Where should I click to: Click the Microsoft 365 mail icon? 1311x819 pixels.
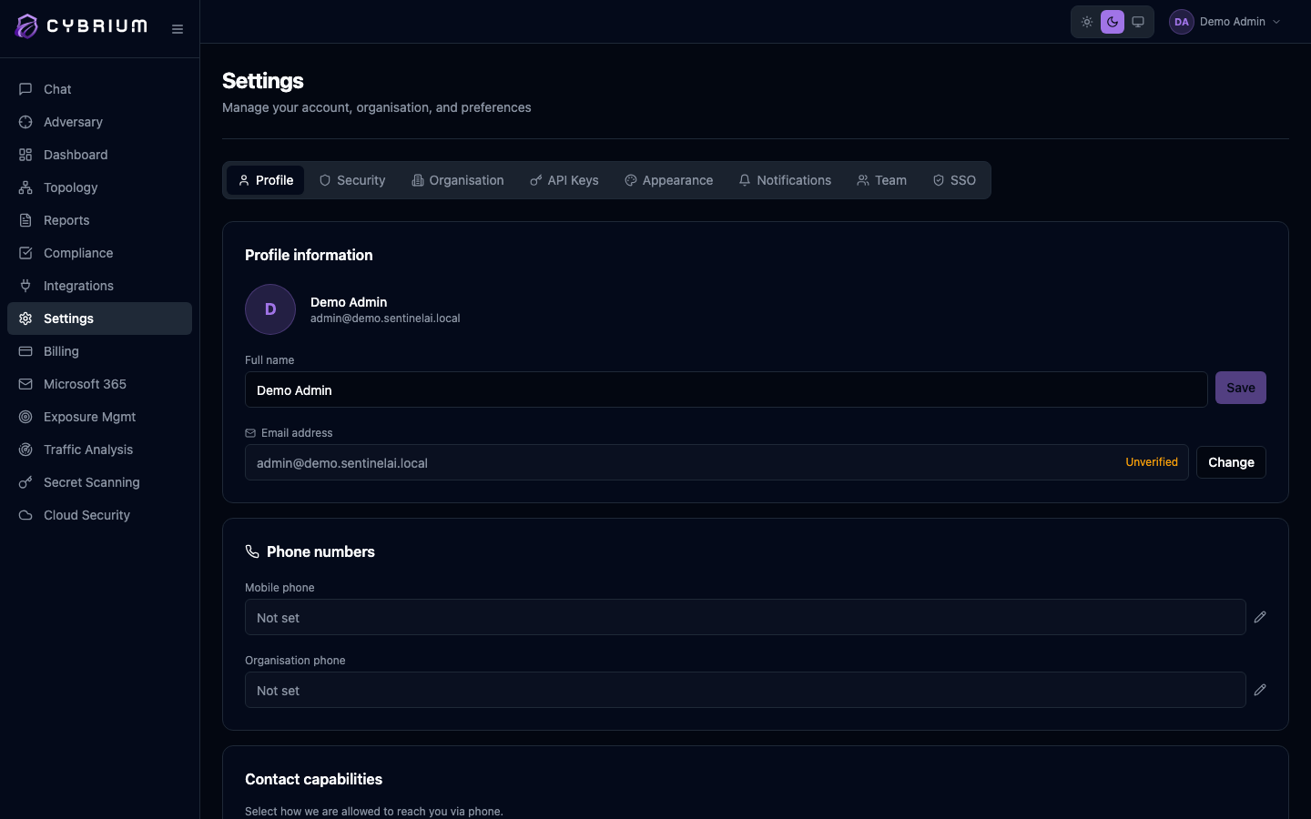[25, 384]
